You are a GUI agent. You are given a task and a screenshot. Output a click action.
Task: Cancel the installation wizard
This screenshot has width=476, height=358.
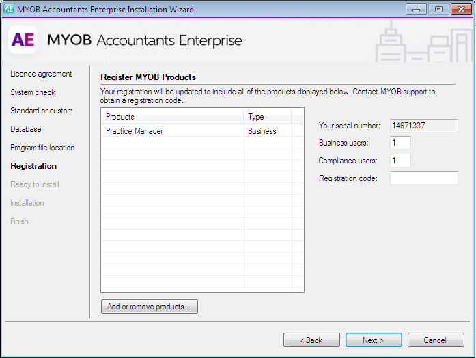click(x=435, y=340)
